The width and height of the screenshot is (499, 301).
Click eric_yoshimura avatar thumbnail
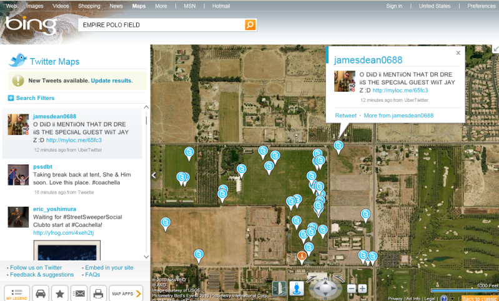click(18, 217)
